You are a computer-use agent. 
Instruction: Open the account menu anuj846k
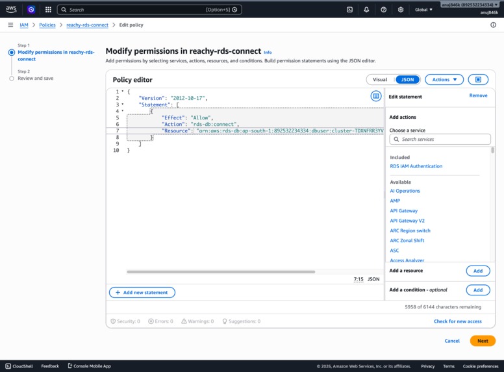coord(470,5)
